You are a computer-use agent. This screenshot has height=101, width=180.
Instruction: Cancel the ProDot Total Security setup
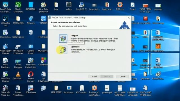pyautogui.click(x=123, y=77)
